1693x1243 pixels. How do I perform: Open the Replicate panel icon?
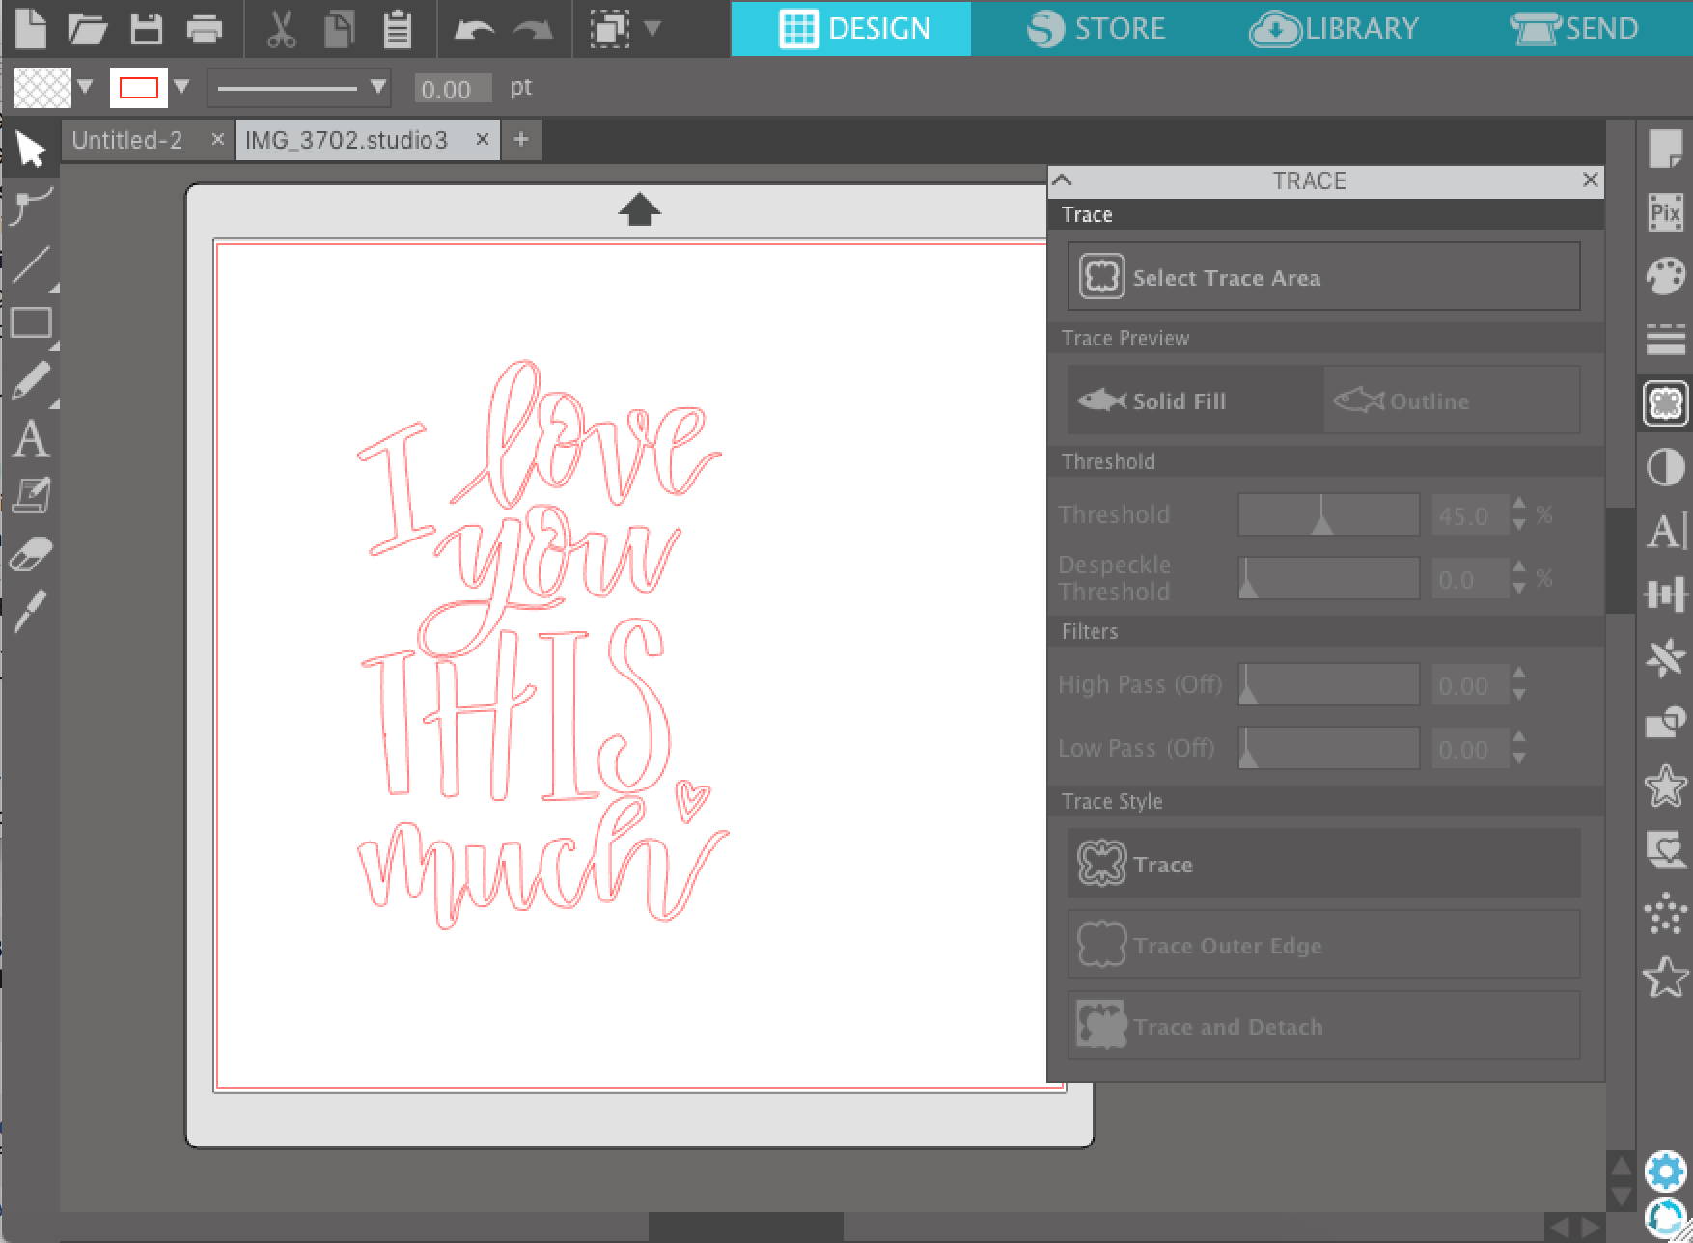1666,658
